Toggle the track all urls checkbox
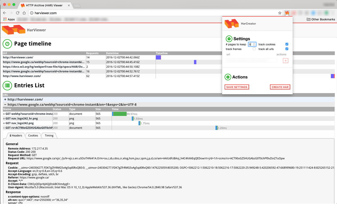Image resolution: width=337 pixels, height=210 pixels. 287,49
